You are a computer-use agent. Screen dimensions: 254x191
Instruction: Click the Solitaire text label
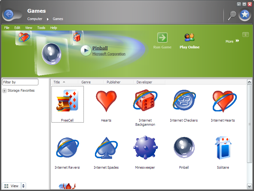pyautogui.click(x=223, y=167)
